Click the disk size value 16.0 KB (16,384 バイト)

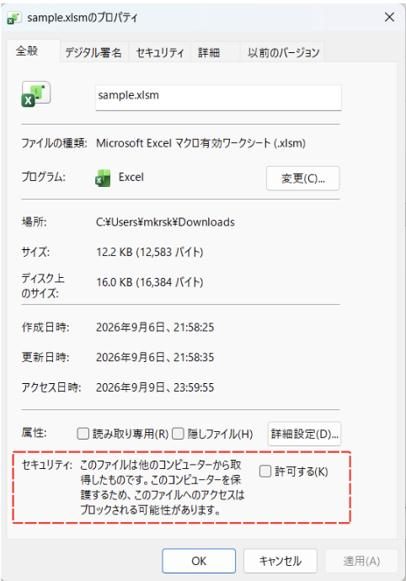(150, 282)
